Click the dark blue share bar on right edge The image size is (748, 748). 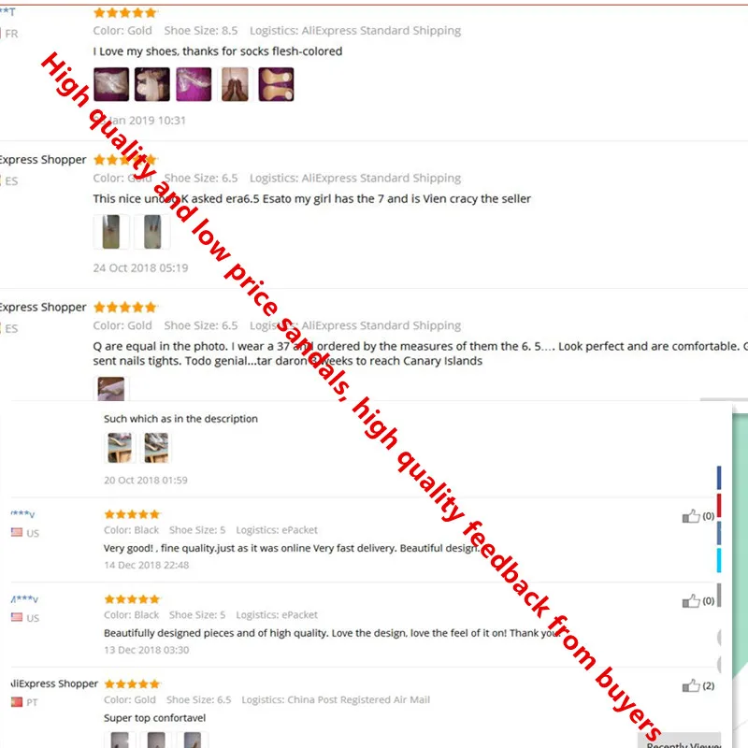coord(719,478)
